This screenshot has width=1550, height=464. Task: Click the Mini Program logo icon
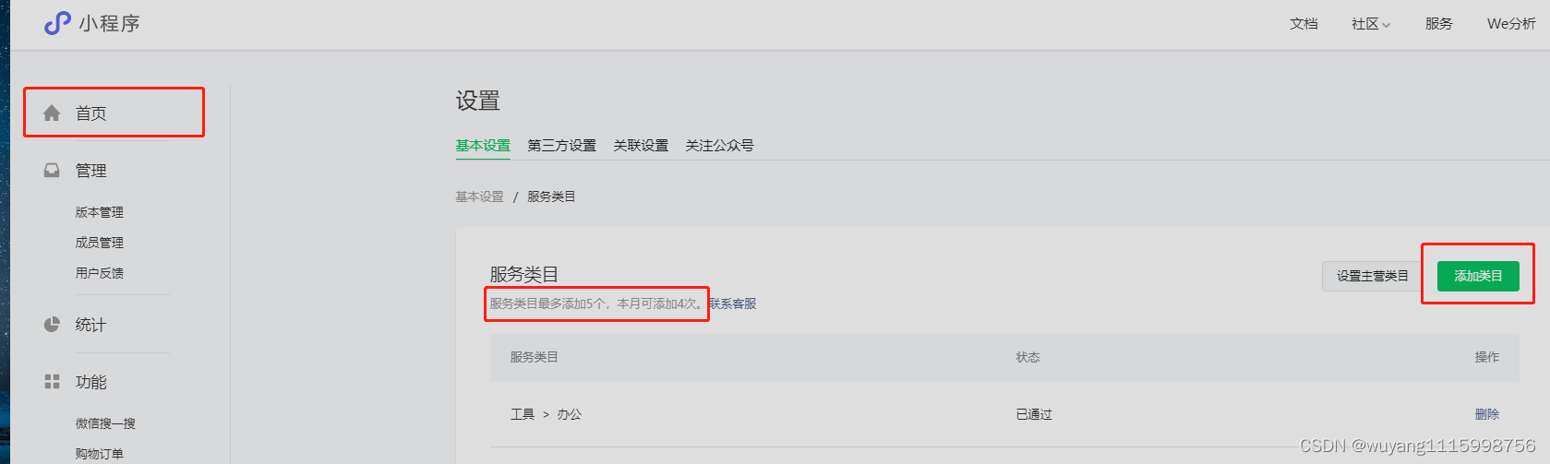[x=57, y=23]
